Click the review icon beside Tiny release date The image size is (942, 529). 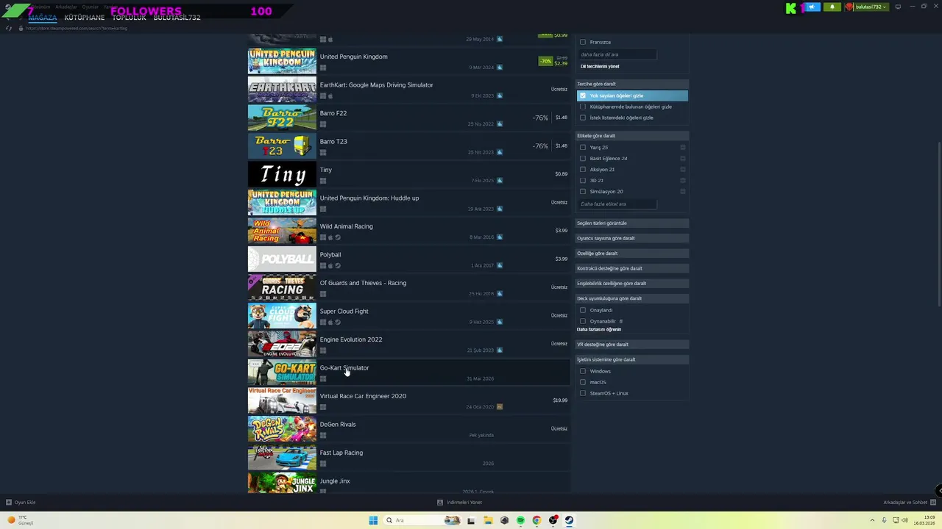pos(500,181)
